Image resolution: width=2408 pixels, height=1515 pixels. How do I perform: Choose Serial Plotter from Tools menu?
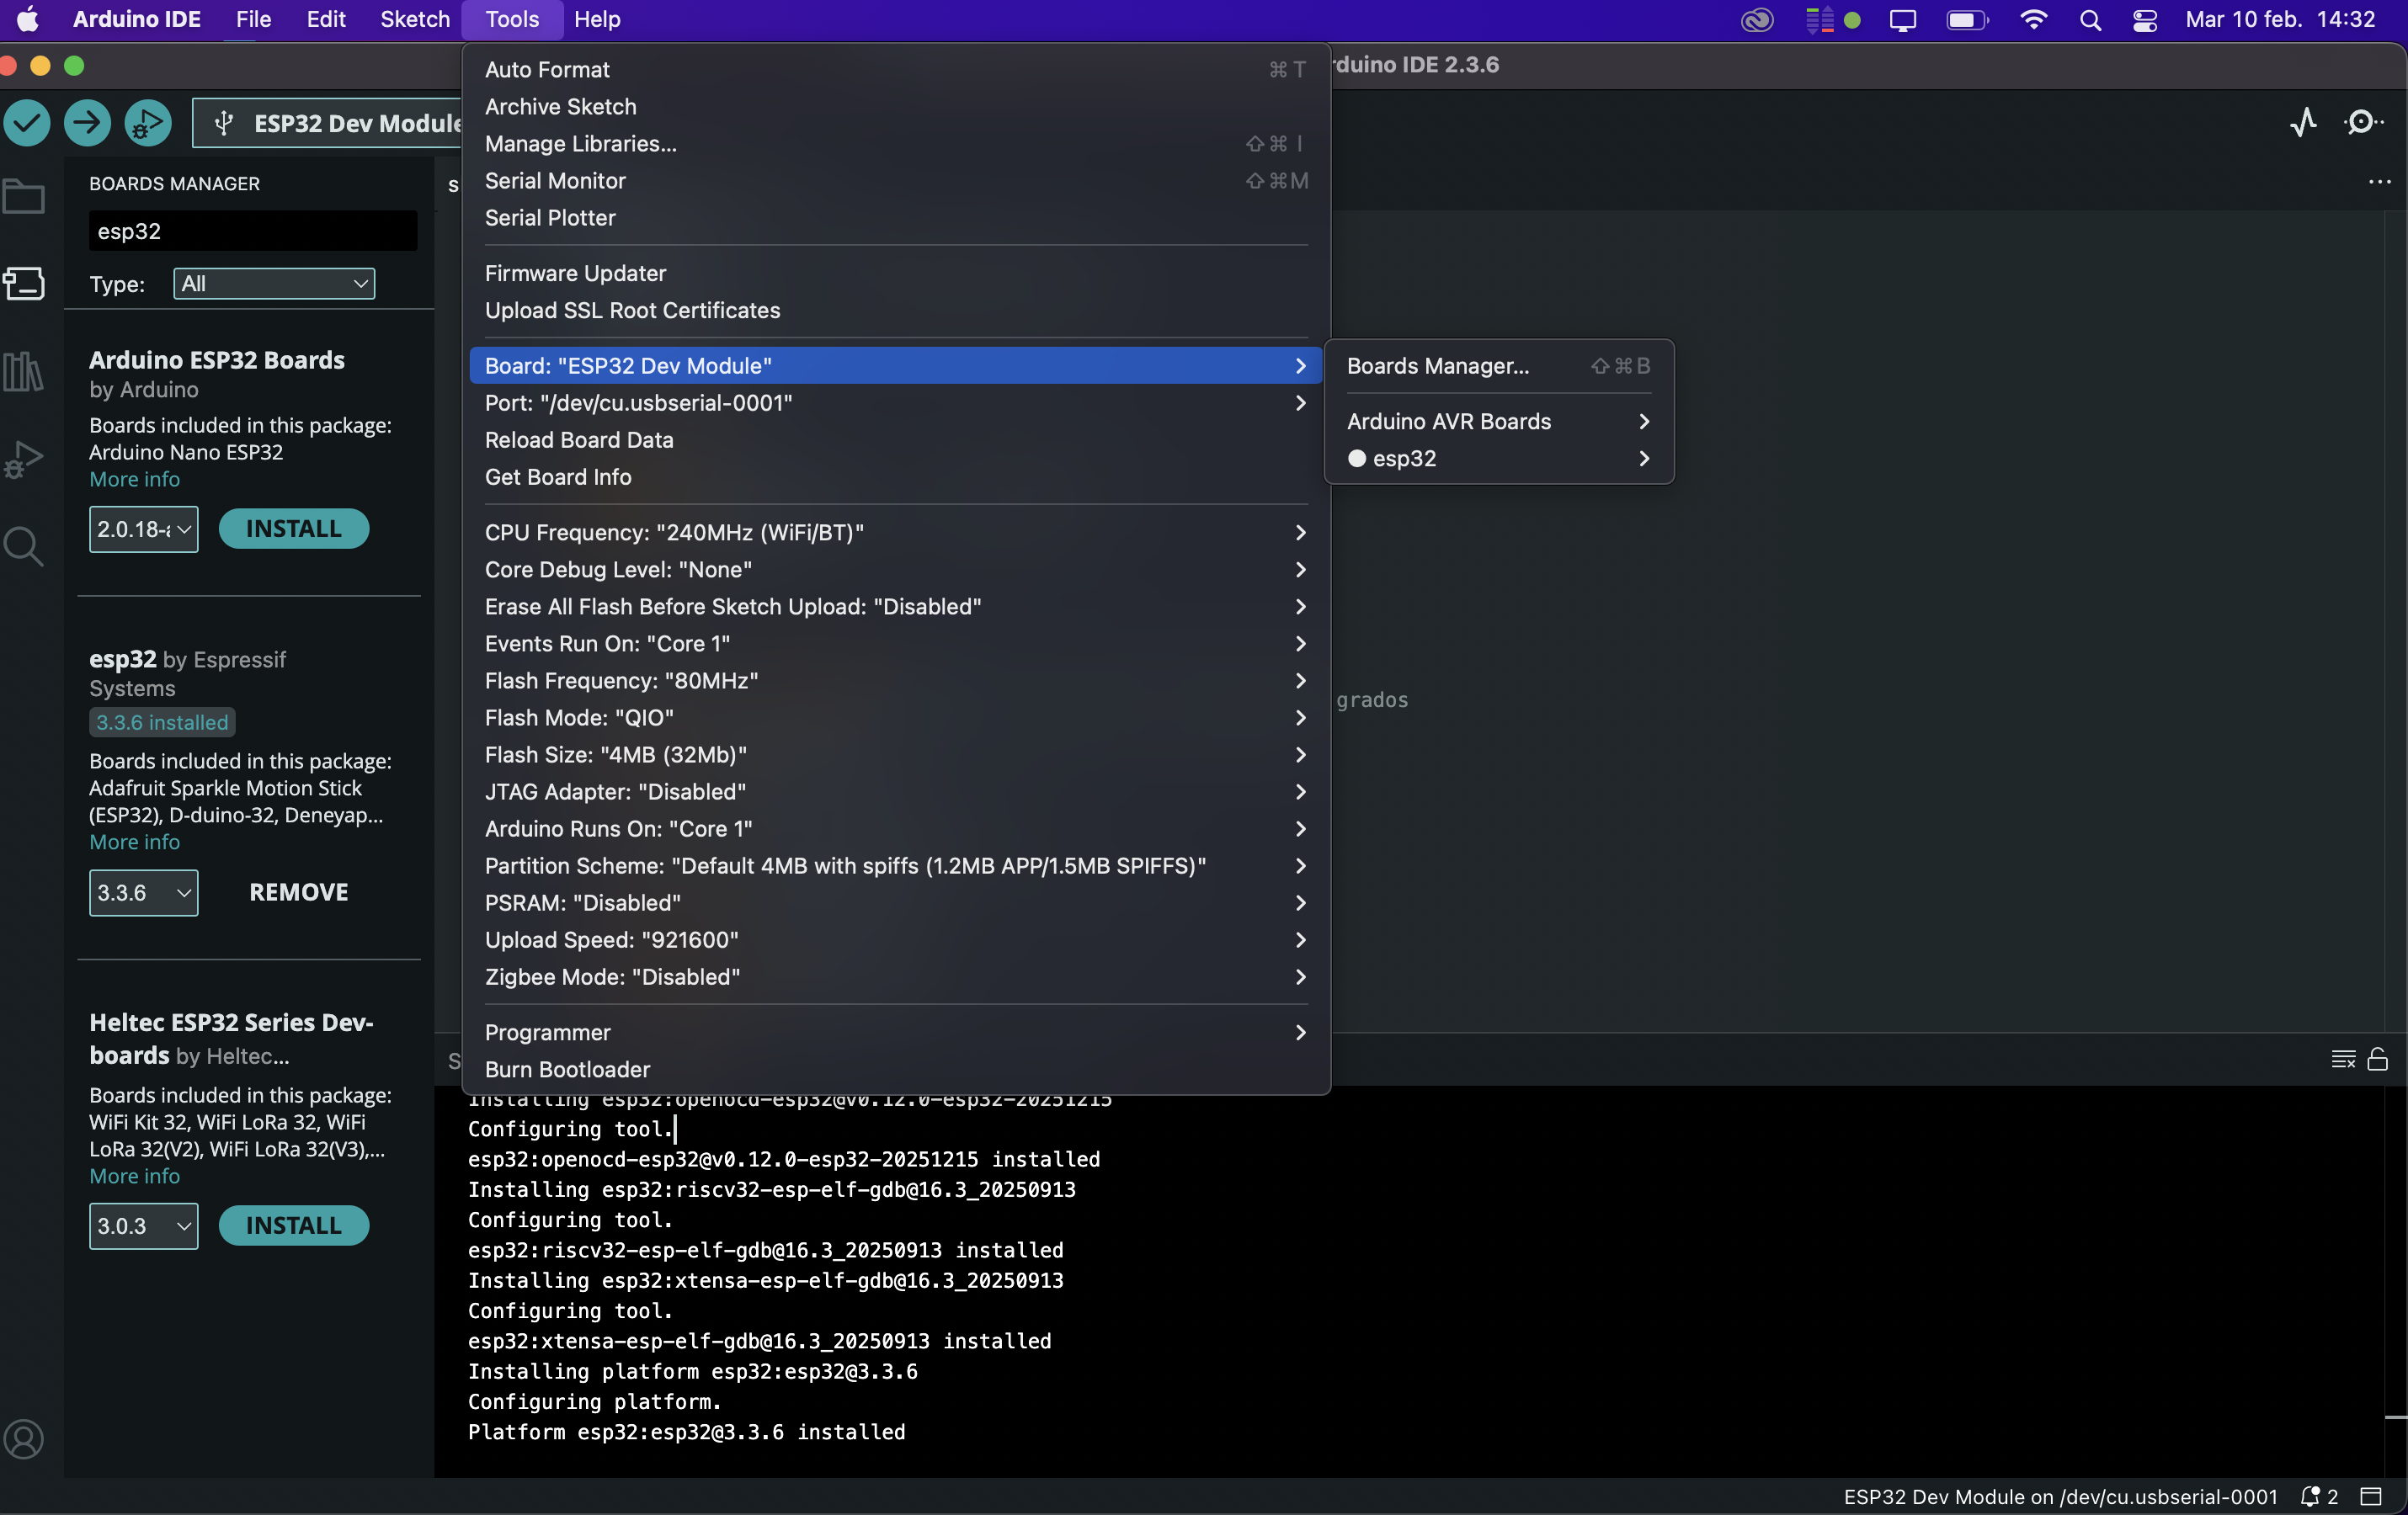tap(550, 218)
